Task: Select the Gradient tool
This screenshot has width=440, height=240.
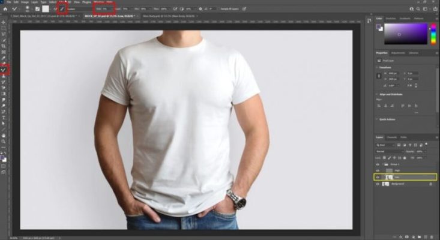Action: [4, 94]
